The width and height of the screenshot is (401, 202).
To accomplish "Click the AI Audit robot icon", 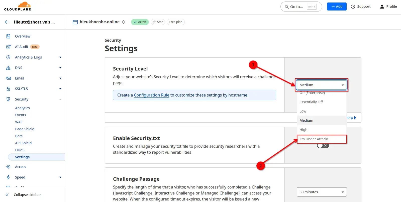I will click(x=8, y=47).
